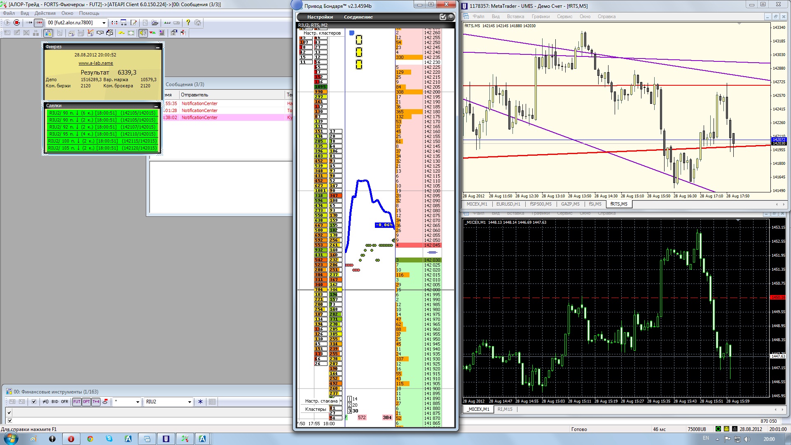
Task: Click the blue square marker in cluster panel
Action: click(352, 33)
